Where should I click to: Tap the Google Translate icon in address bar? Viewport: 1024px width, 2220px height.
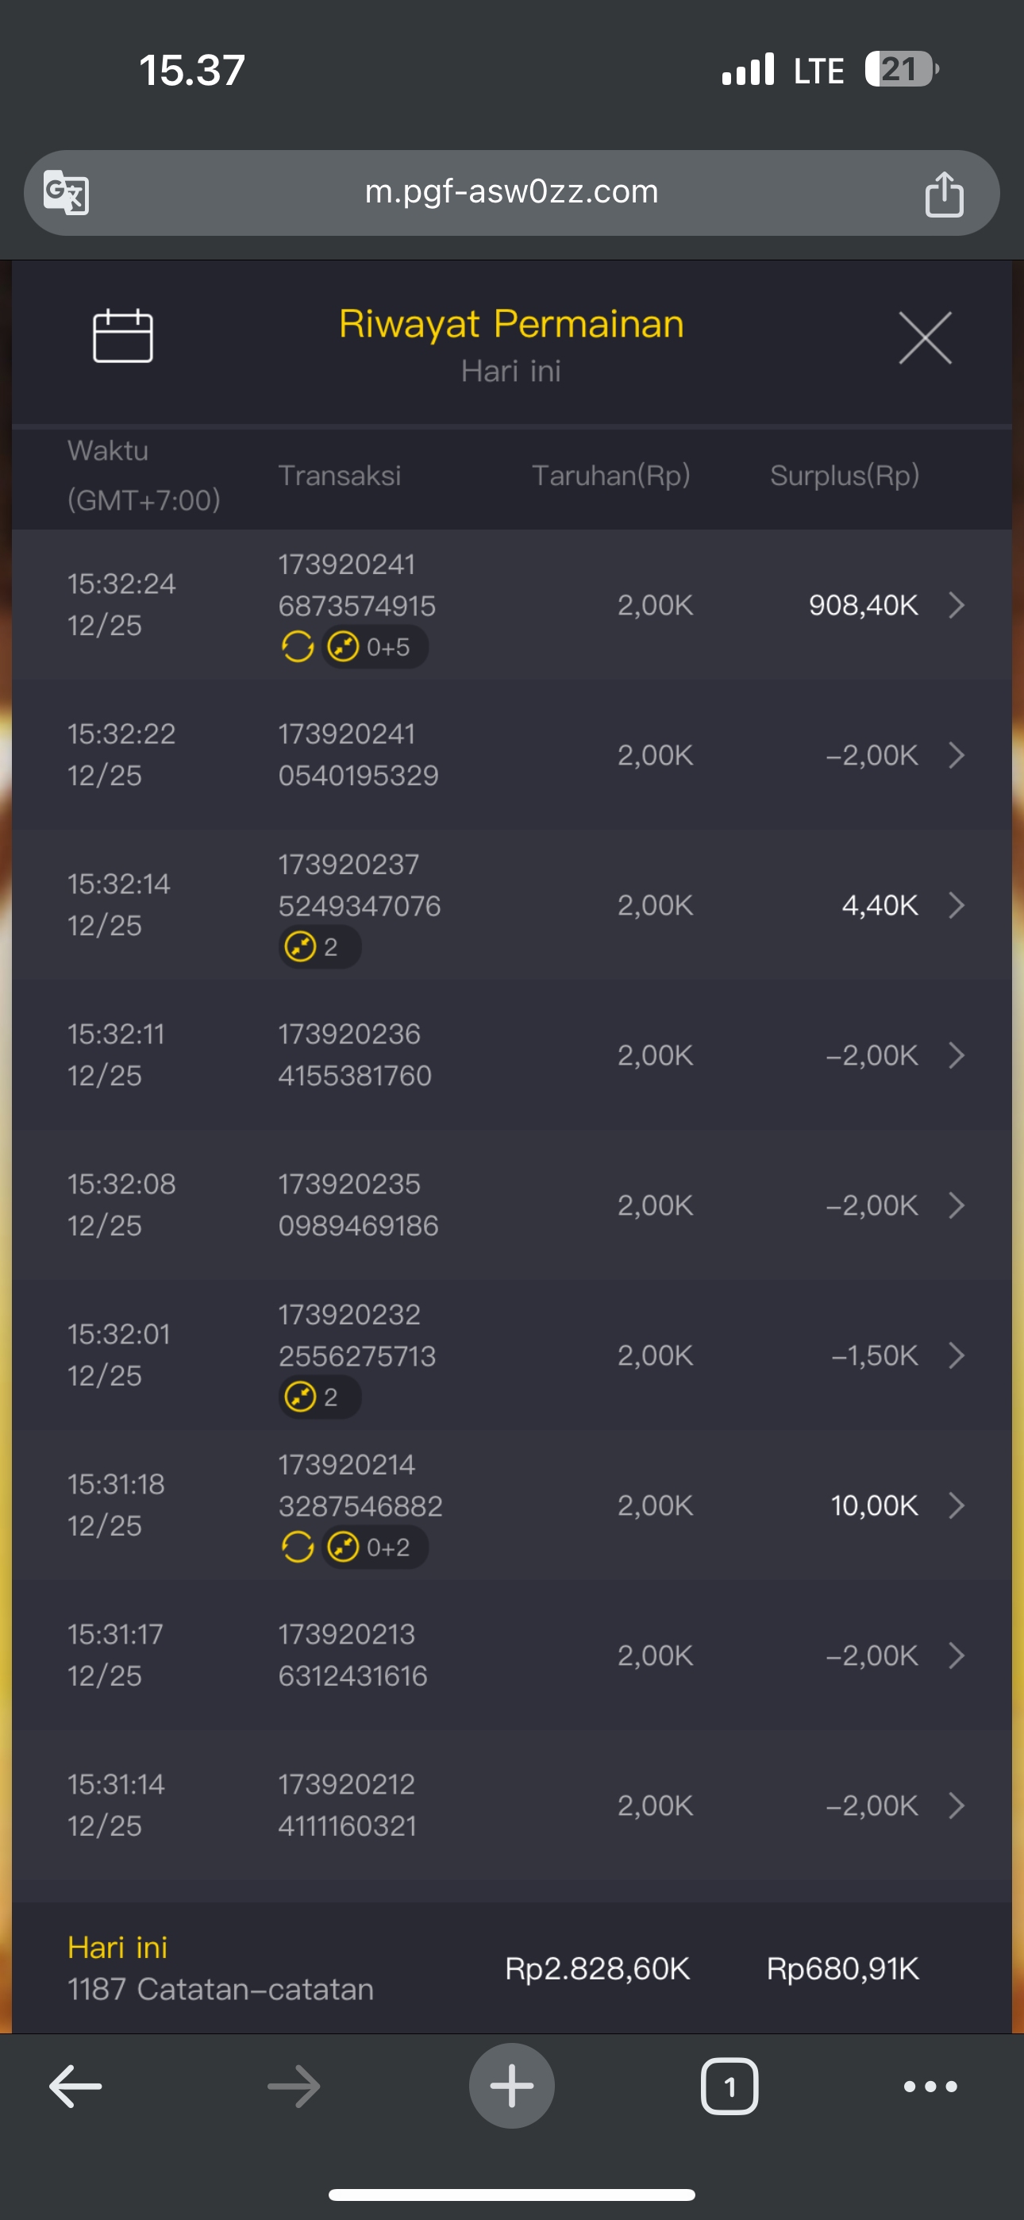67,192
